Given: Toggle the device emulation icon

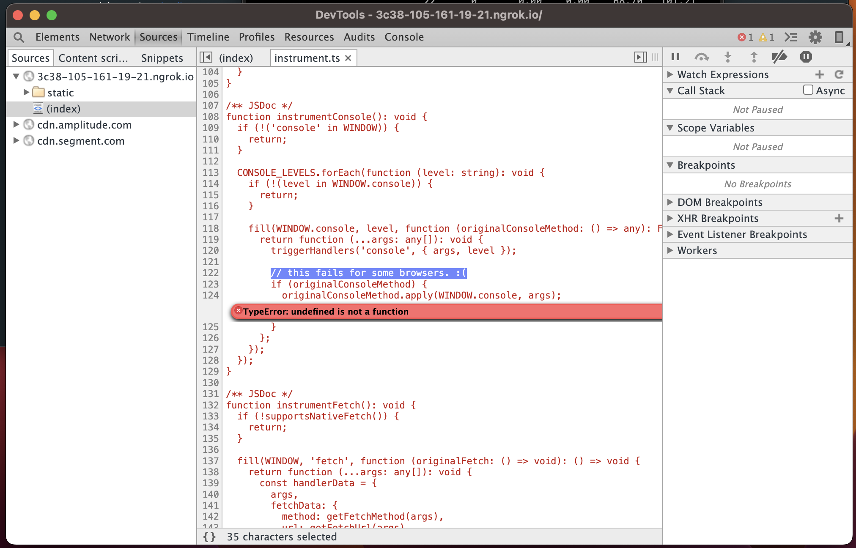Looking at the screenshot, I should 838,37.
